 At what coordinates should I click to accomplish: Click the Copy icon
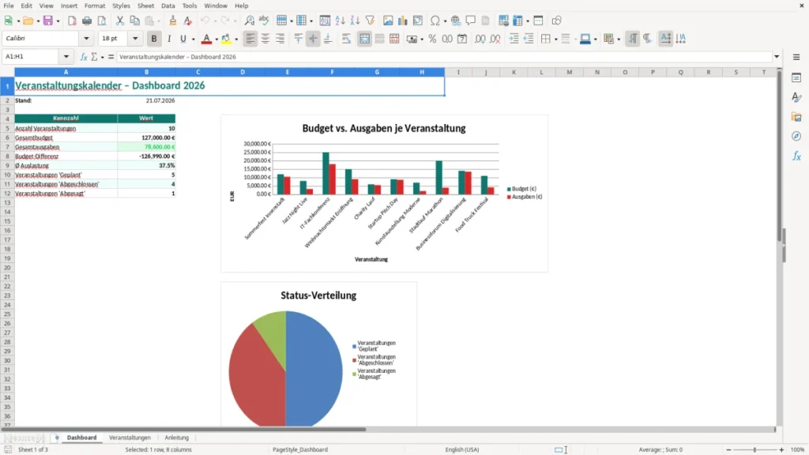tap(134, 21)
